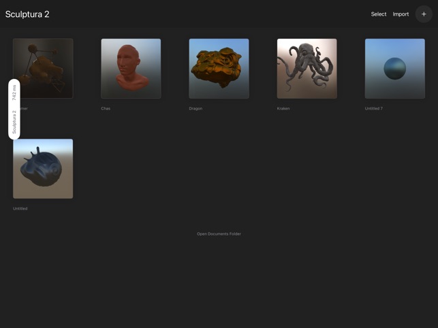Click the white 742 ms overlay pill
The height and width of the screenshot is (328, 438).
click(x=14, y=109)
